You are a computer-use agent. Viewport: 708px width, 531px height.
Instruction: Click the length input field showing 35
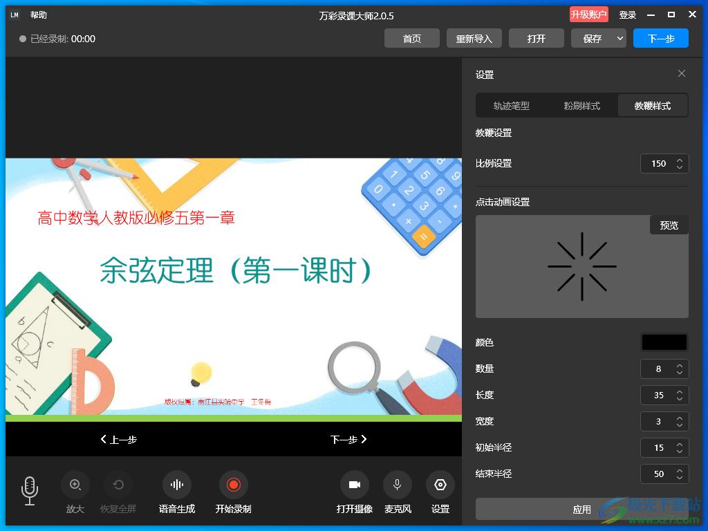[658, 395]
